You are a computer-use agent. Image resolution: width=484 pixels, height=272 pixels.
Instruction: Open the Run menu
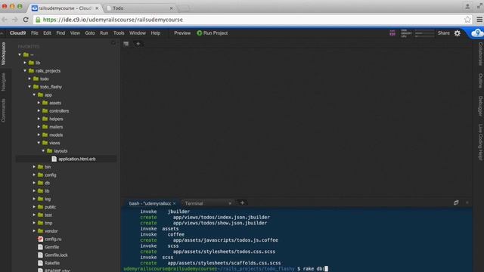(104, 33)
